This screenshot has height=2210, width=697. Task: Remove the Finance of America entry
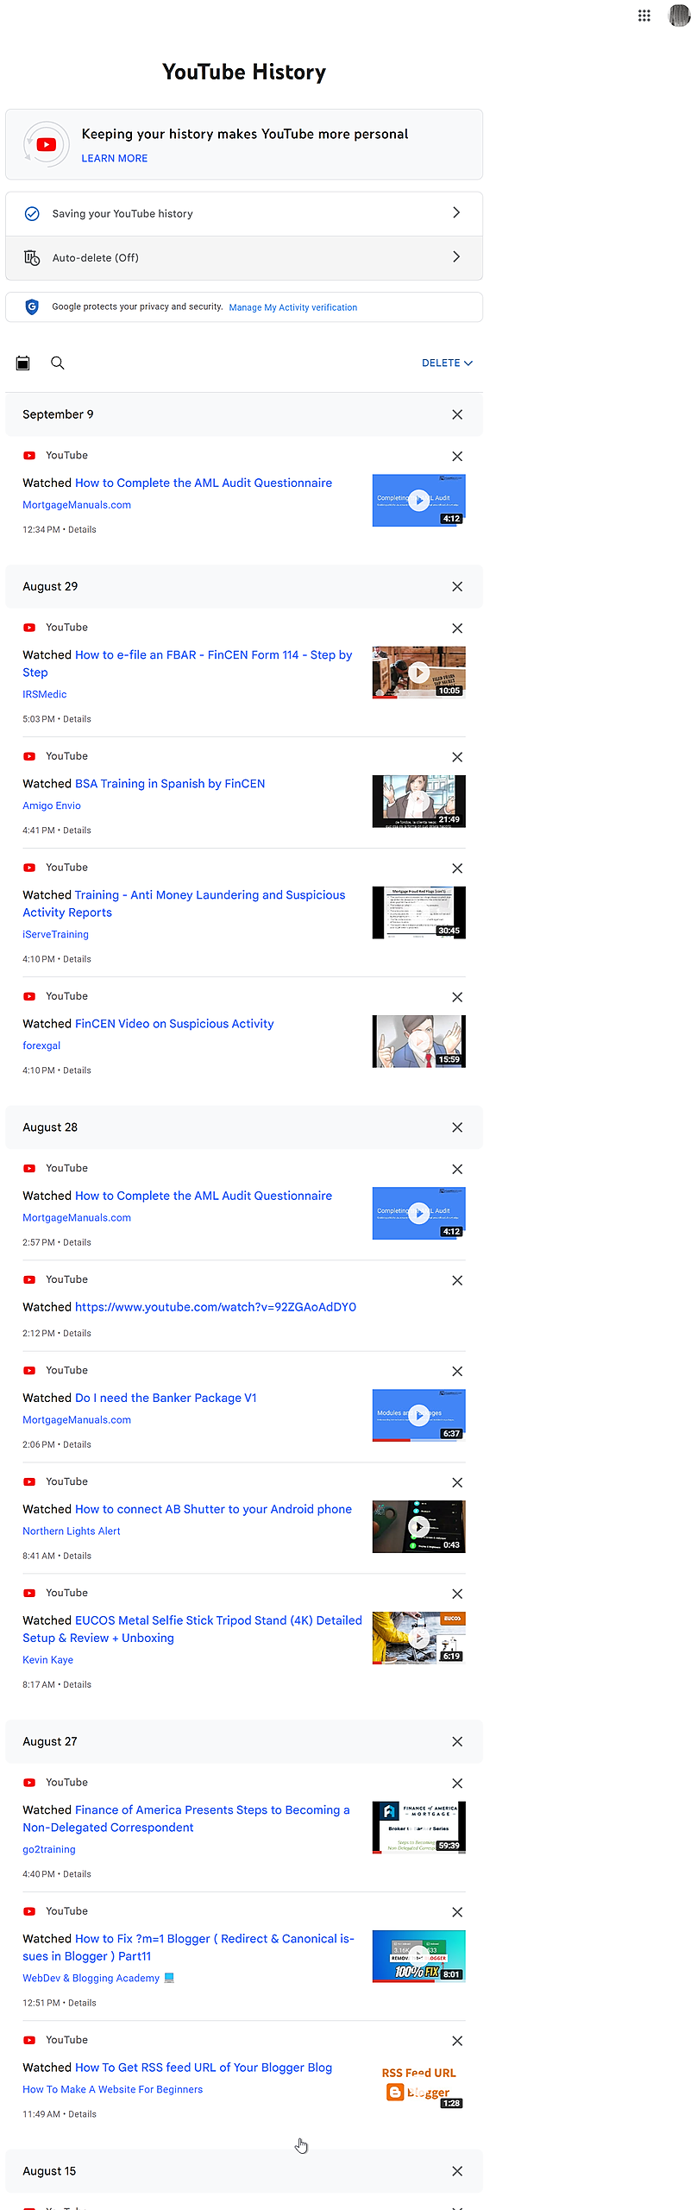(457, 1783)
